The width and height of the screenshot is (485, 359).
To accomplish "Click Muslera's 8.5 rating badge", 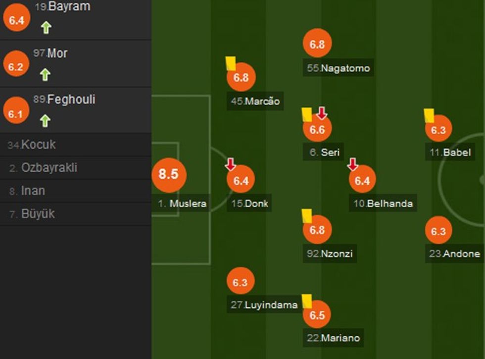I will pyautogui.click(x=168, y=174).
